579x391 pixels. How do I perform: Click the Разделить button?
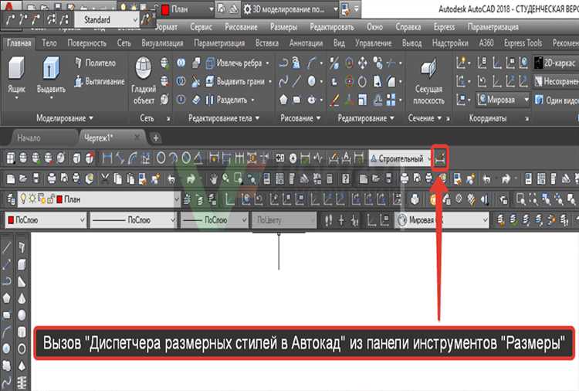(228, 100)
